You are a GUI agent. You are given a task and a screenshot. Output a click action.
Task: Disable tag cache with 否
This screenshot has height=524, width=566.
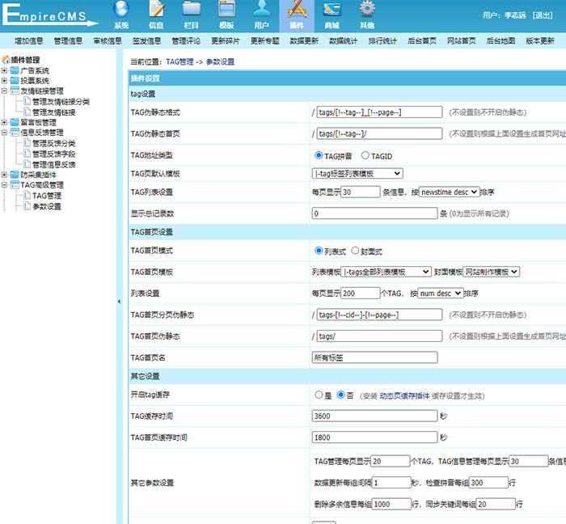point(340,395)
